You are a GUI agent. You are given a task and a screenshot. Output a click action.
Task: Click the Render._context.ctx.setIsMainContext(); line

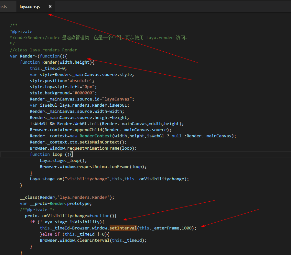tap(78, 142)
